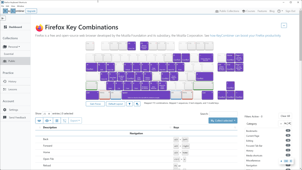This screenshot has width=302, height=170.
Task: Open the KeyCombiner Firefox productivity link
Action: pyautogui.click(x=245, y=36)
